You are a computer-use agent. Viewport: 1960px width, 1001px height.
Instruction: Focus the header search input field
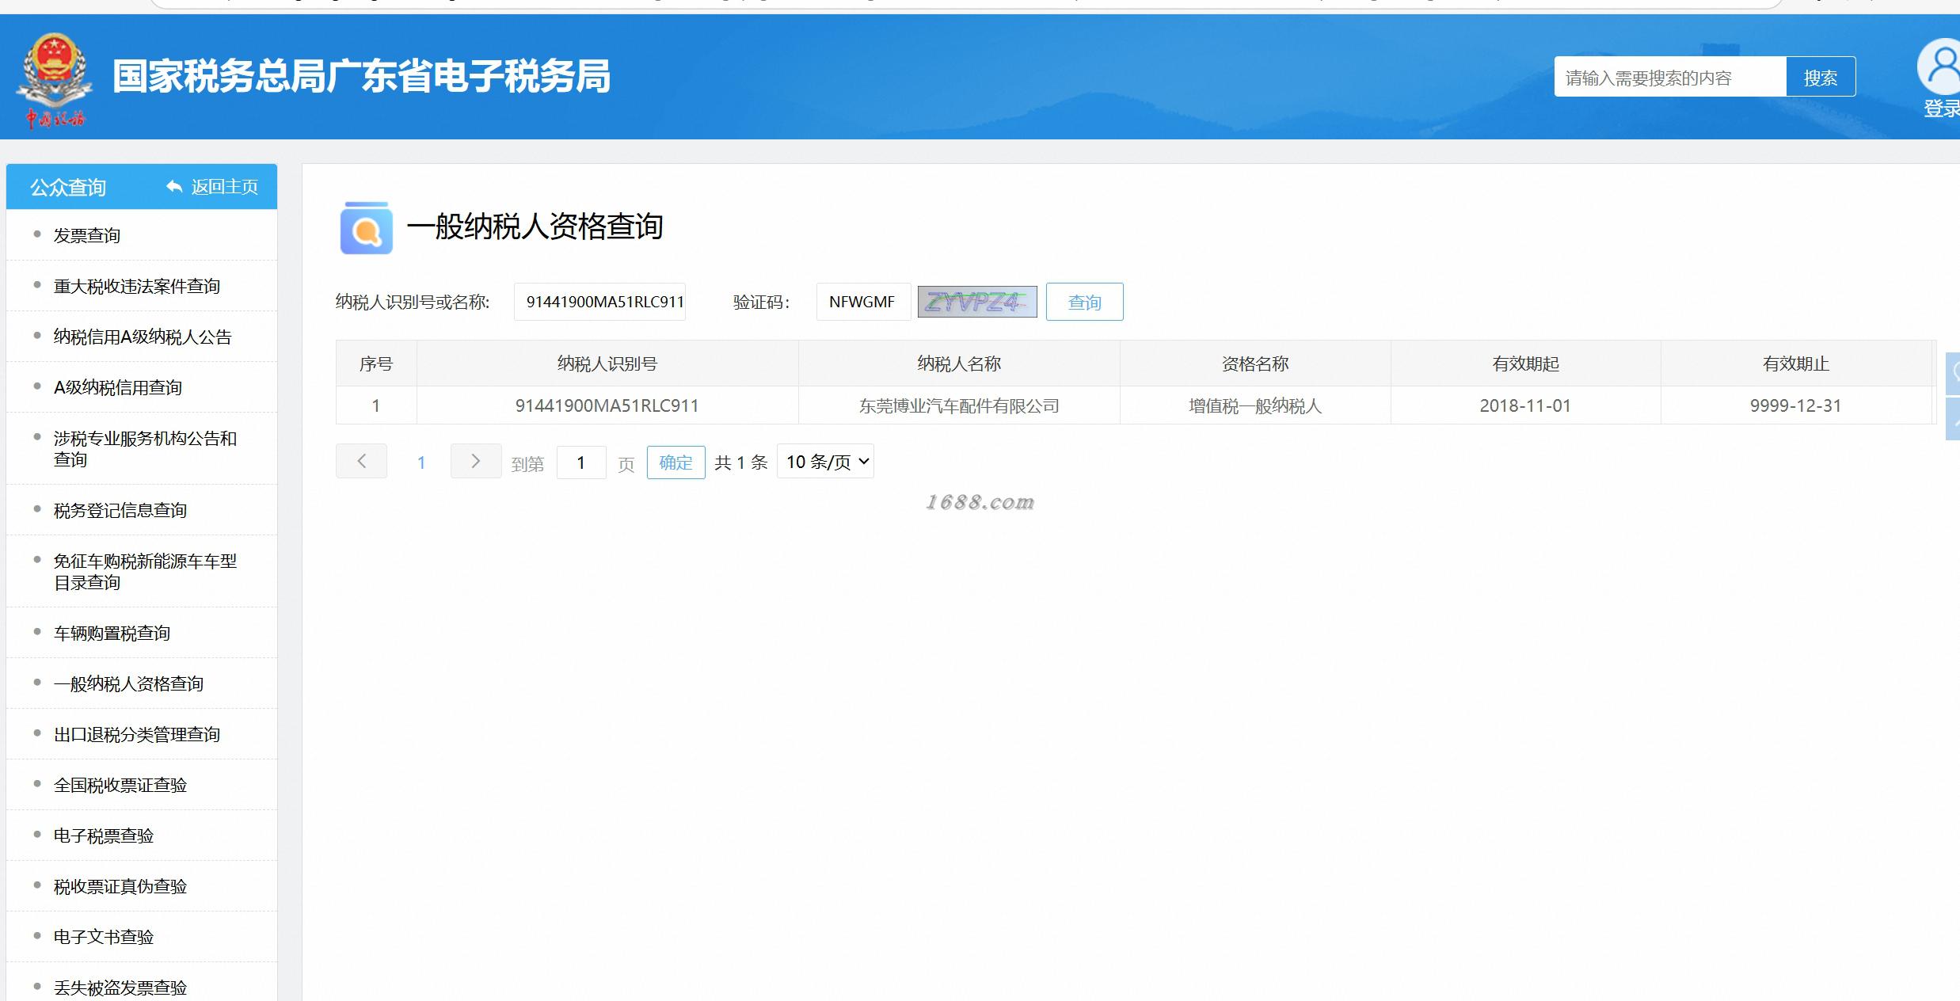click(x=1670, y=77)
